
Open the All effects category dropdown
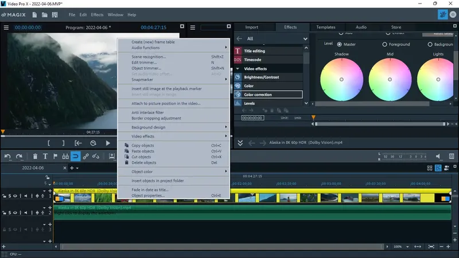tap(305, 38)
